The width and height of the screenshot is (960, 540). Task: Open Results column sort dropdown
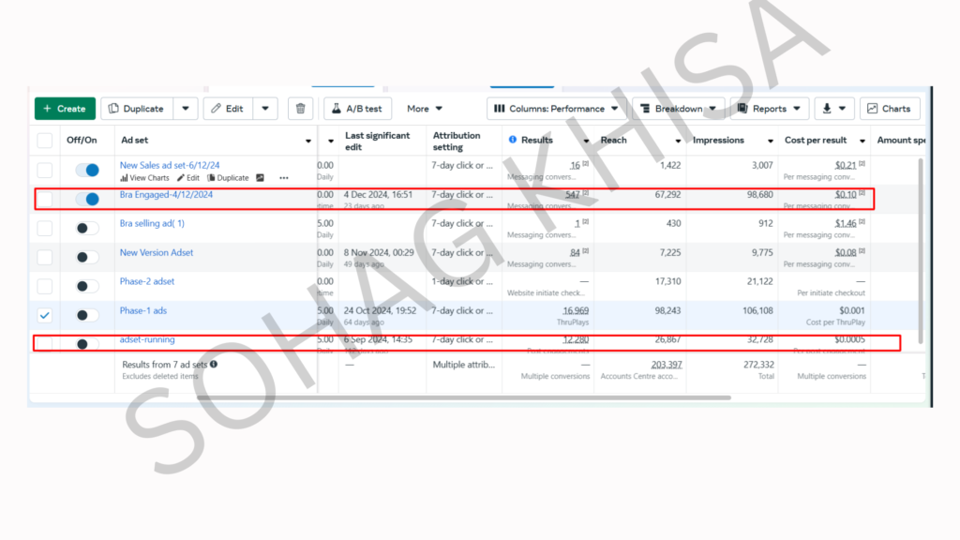point(586,141)
